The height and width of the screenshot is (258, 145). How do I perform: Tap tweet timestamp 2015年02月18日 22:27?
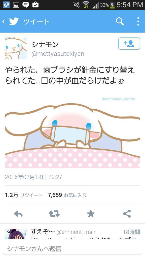(x=33, y=177)
